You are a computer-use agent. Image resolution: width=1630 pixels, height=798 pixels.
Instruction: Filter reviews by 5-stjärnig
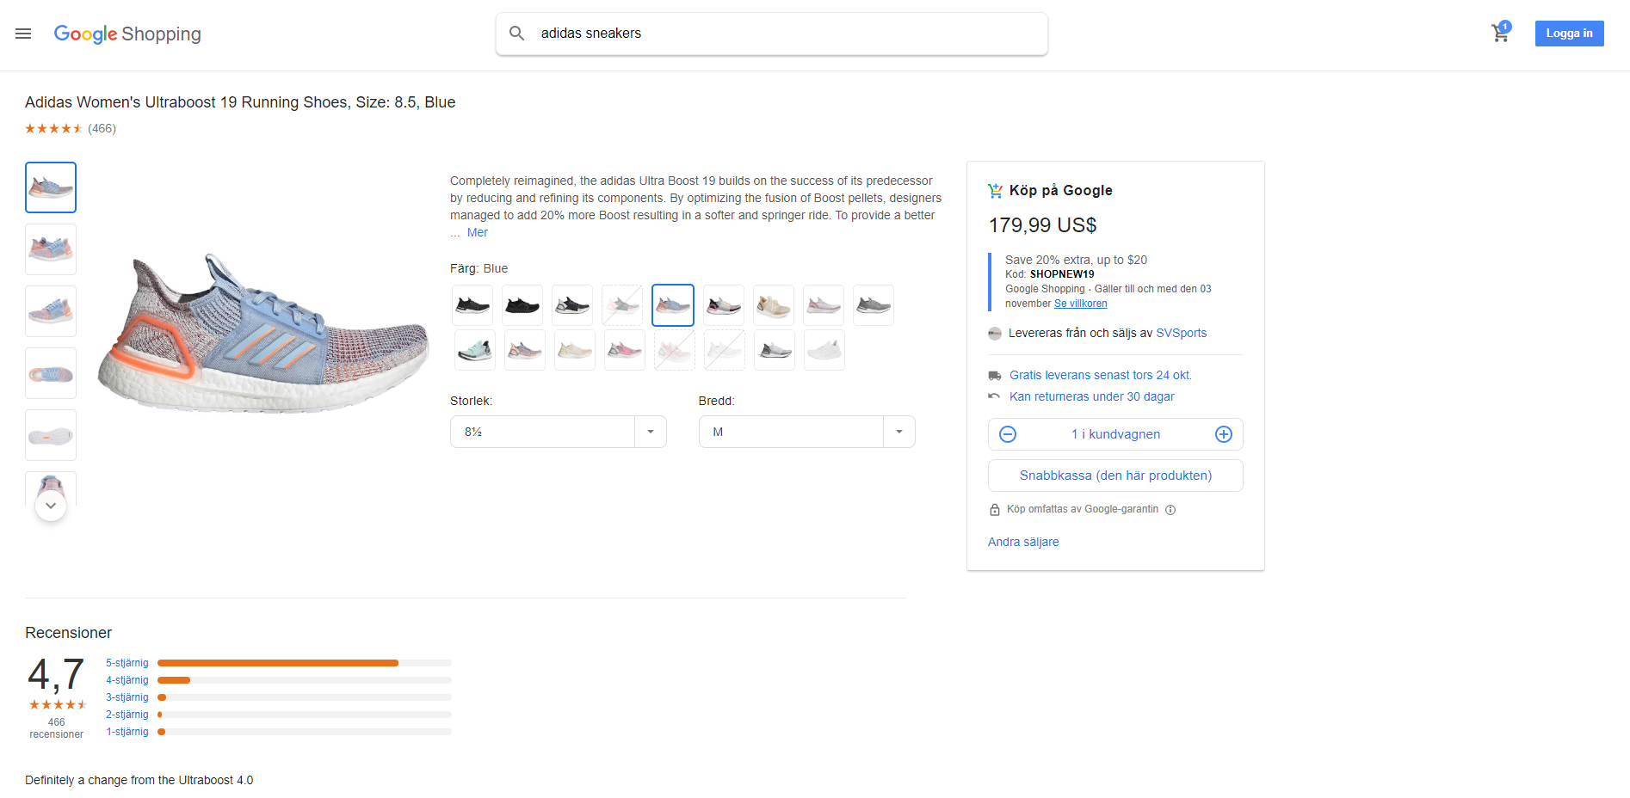point(127,663)
